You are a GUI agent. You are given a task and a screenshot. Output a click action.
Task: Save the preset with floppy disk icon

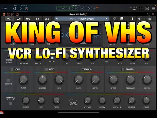coord(122,19)
